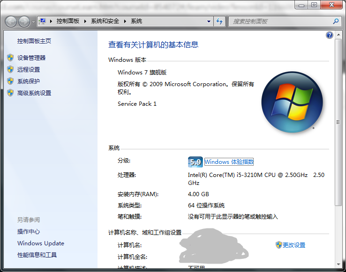Select 系统 in the address breadcrumb

pos(136,21)
